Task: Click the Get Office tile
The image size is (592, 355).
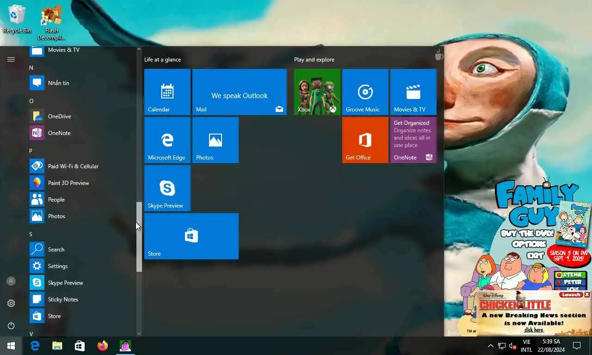Action: [365, 140]
